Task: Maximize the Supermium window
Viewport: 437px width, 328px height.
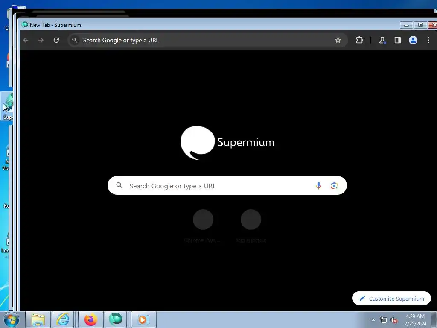Action: tap(420, 25)
